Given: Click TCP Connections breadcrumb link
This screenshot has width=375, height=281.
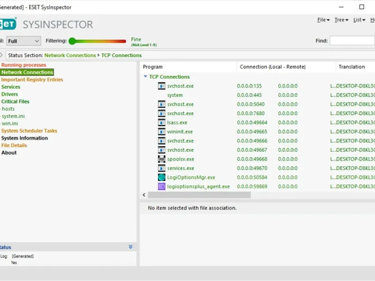Looking at the screenshot, I should [x=121, y=55].
